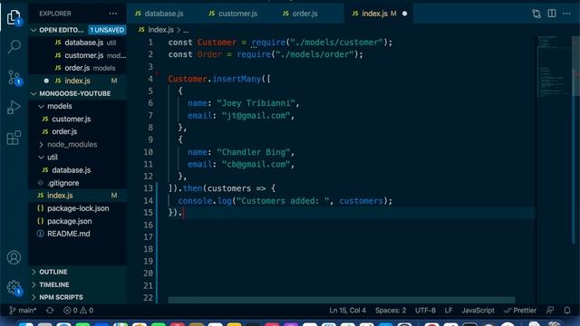Open the Source Control view
The width and height of the screenshot is (580, 326).
pos(14,78)
